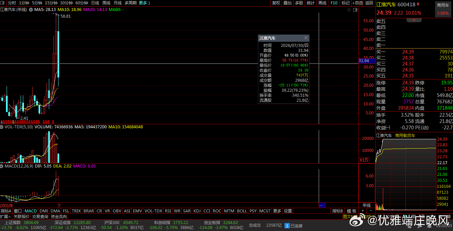Screen dimensions: 453x231
Task: Open the 模 板 template button
Action: pos(352,211)
